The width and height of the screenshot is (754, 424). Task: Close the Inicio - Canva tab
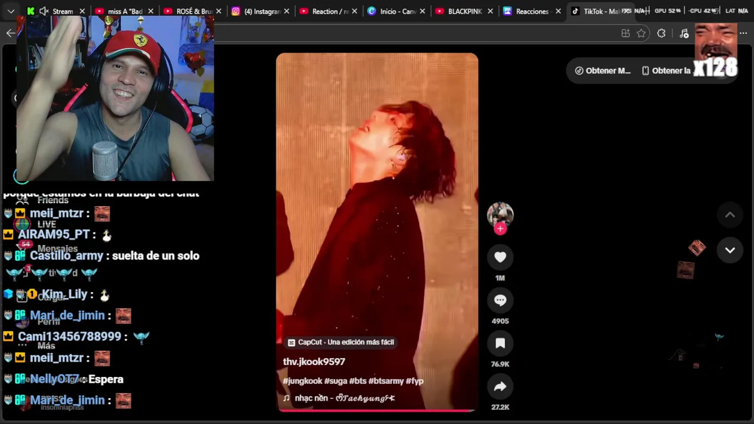pyautogui.click(x=422, y=11)
